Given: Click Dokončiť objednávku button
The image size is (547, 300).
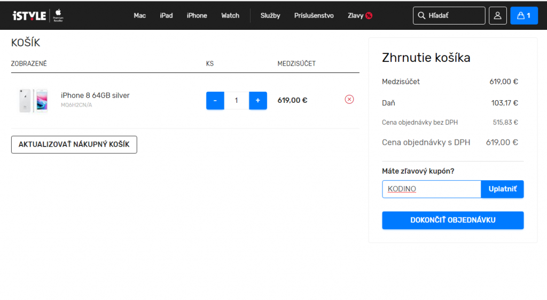Looking at the screenshot, I should (453, 220).
